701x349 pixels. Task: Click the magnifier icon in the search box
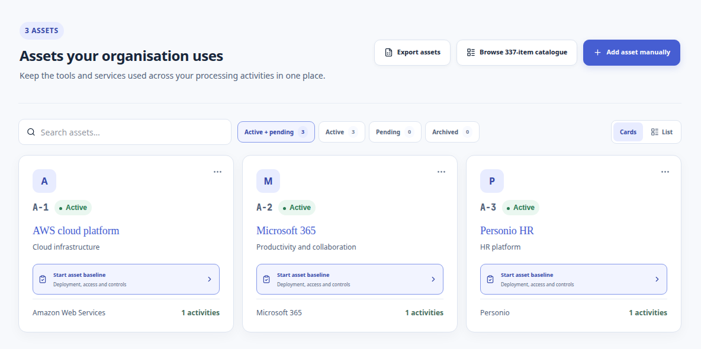tap(31, 132)
